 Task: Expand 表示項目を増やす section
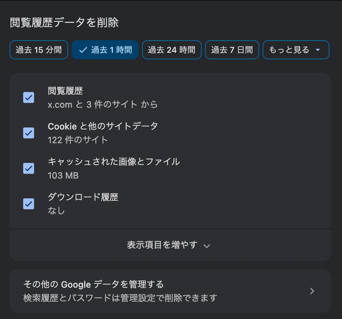tap(162, 245)
